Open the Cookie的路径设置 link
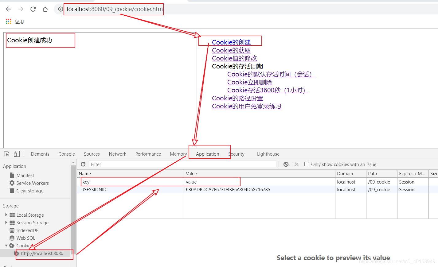The height and width of the screenshot is (267, 438). (237, 98)
